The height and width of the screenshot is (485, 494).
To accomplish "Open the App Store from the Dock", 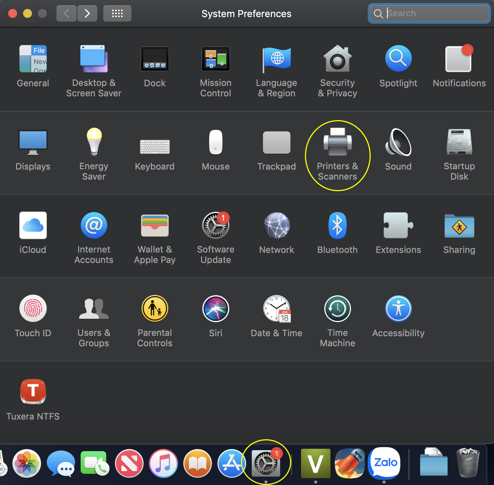I will [x=231, y=463].
